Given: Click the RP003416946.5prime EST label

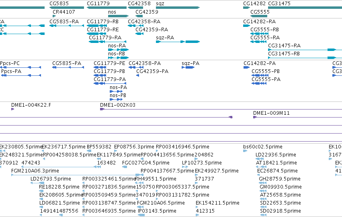Looking at the screenshot, I should click(182, 147).
